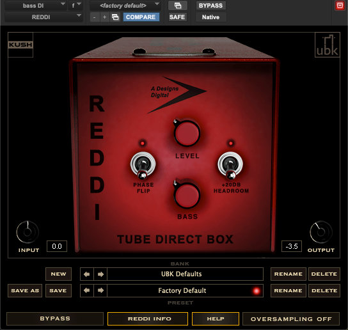Click the Headroom red LED

[x=231, y=143]
